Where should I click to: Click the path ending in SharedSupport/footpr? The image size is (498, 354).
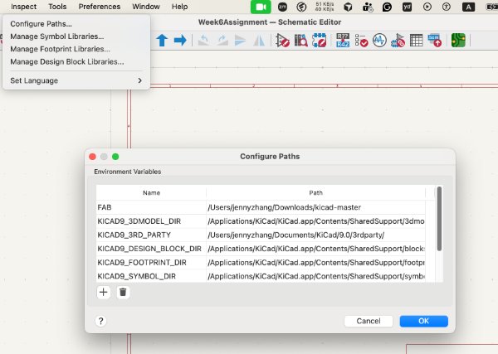point(315,263)
